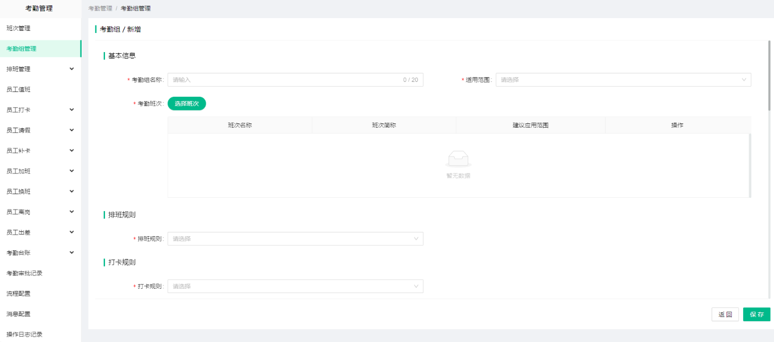Expand the 员工请假 submenu chevron

coord(71,130)
